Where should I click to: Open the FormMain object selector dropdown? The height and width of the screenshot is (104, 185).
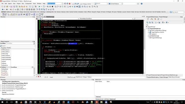(x=34, y=43)
